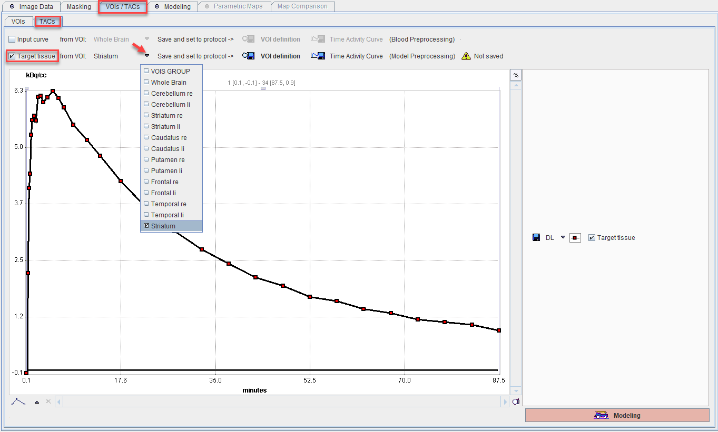Click up arrow of chart vertical scrollbar
718x432 pixels.
tap(516, 85)
